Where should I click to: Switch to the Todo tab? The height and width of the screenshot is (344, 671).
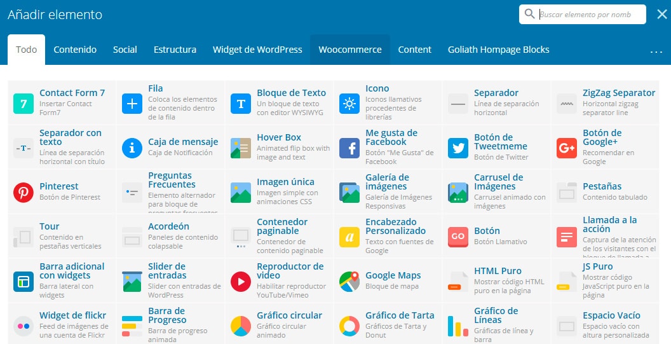tap(27, 50)
